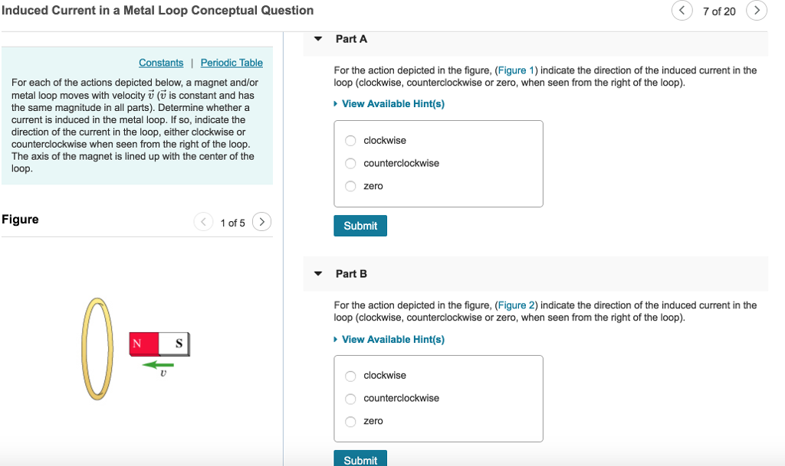
Task: Open the Periodic Table
Action: 232,62
